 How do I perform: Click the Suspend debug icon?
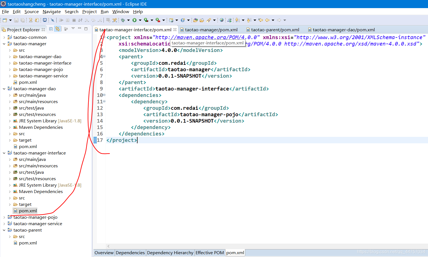point(68,20)
